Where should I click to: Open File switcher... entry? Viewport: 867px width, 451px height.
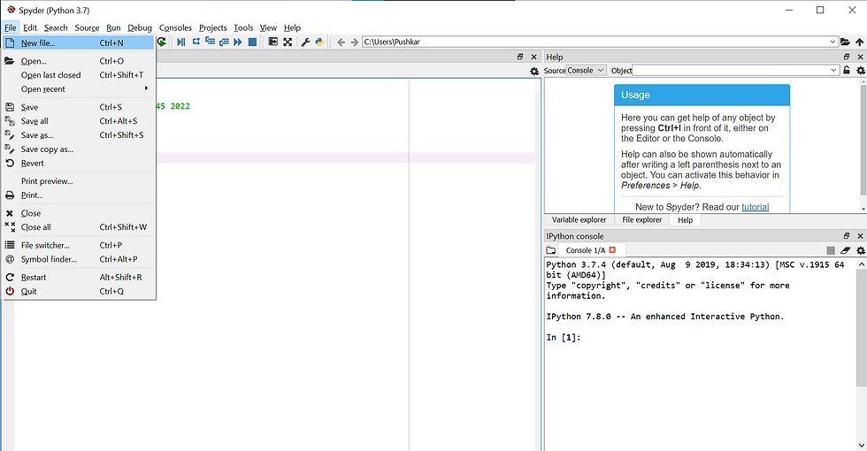click(79, 245)
